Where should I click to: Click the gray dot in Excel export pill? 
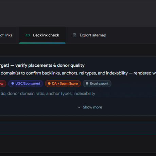(87, 83)
